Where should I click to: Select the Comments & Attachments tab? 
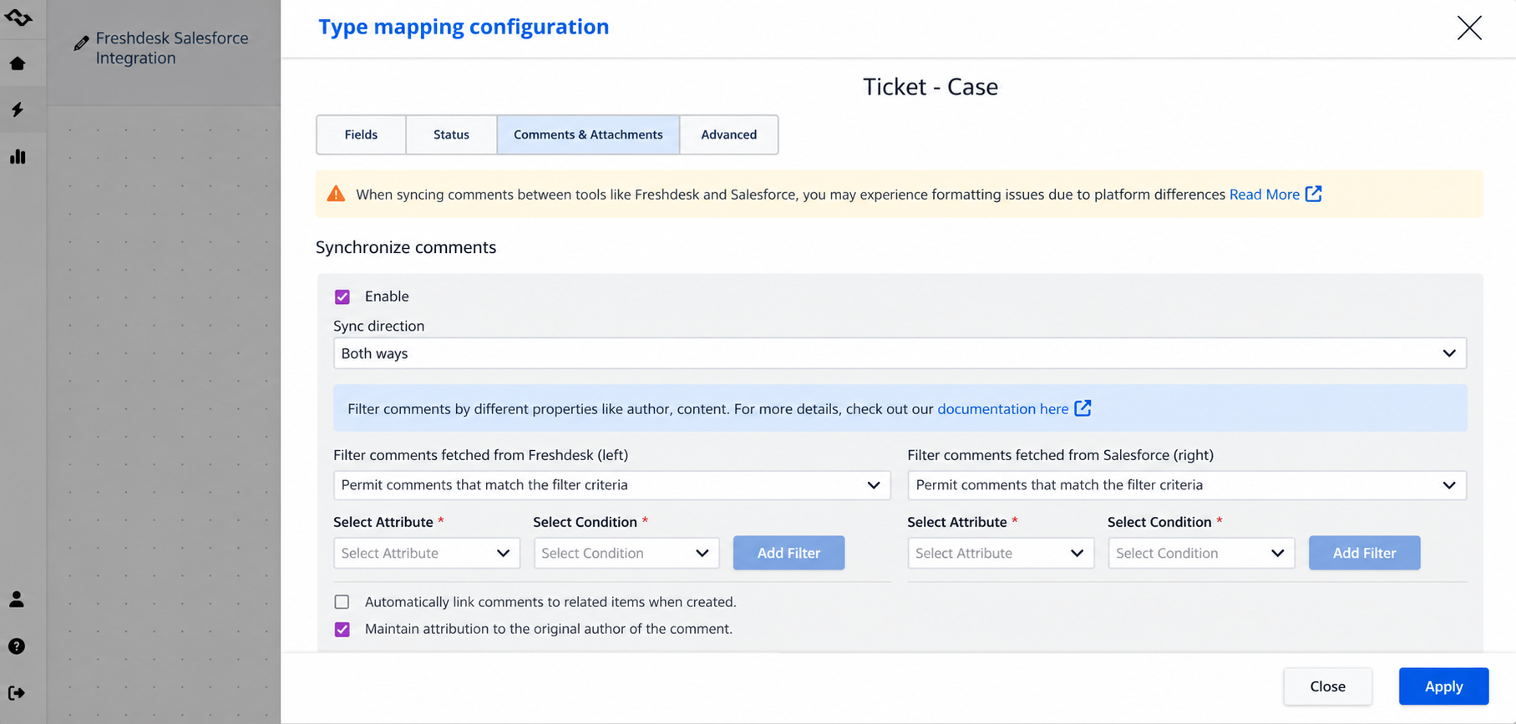click(x=588, y=134)
